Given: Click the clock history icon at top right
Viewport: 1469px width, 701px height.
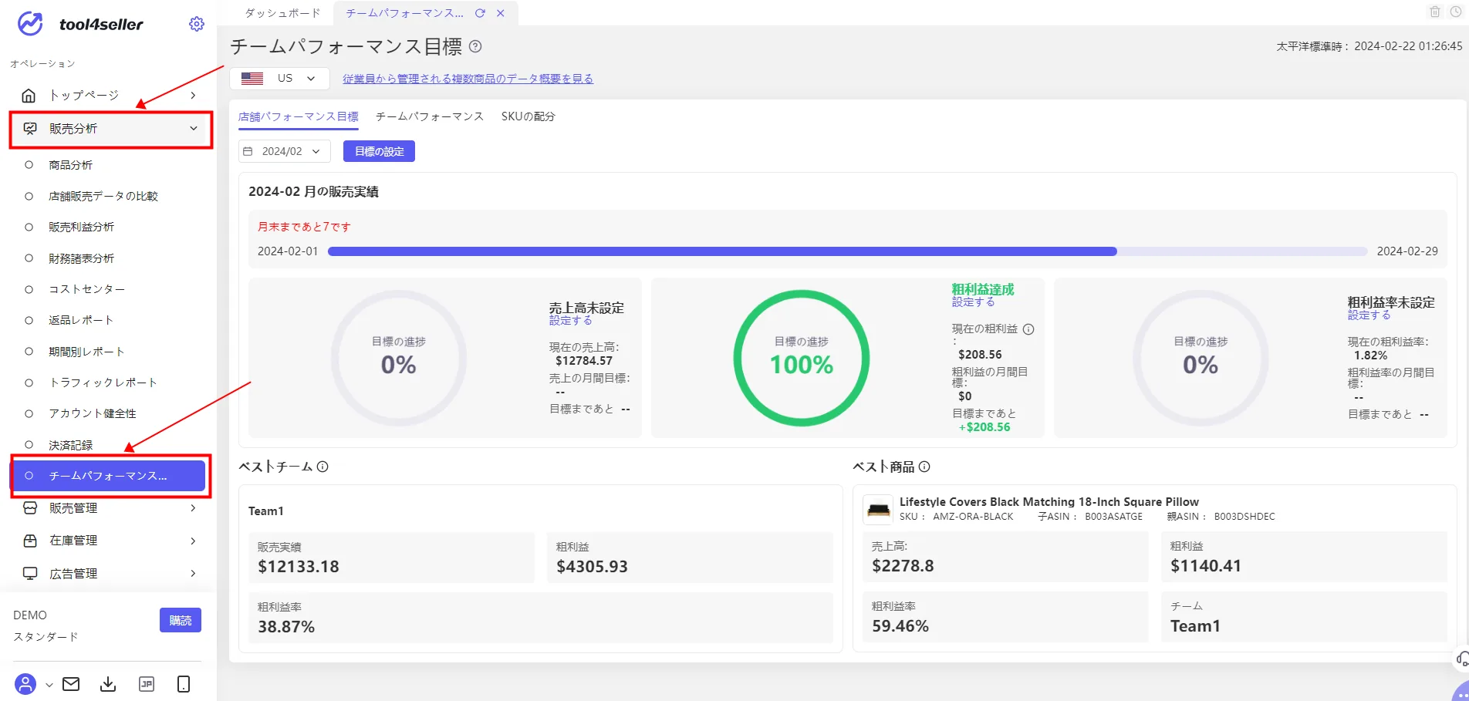Looking at the screenshot, I should 1456,12.
